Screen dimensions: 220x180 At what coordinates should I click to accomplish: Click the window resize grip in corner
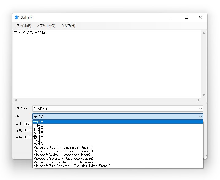(x=205, y=157)
